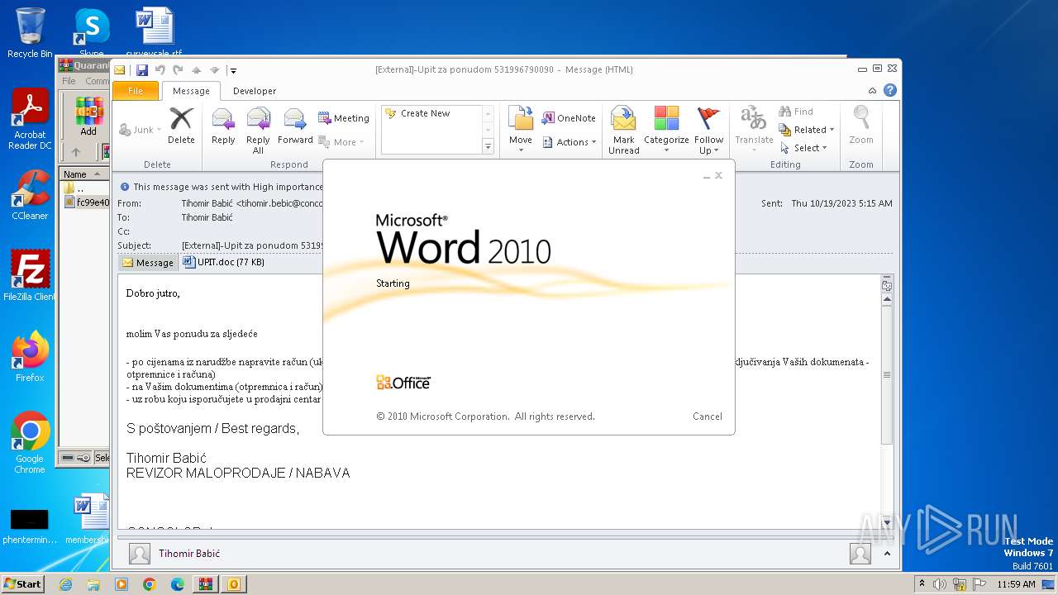Go to previous item arrow
Viewport: 1058px width, 595px height.
tap(196, 70)
